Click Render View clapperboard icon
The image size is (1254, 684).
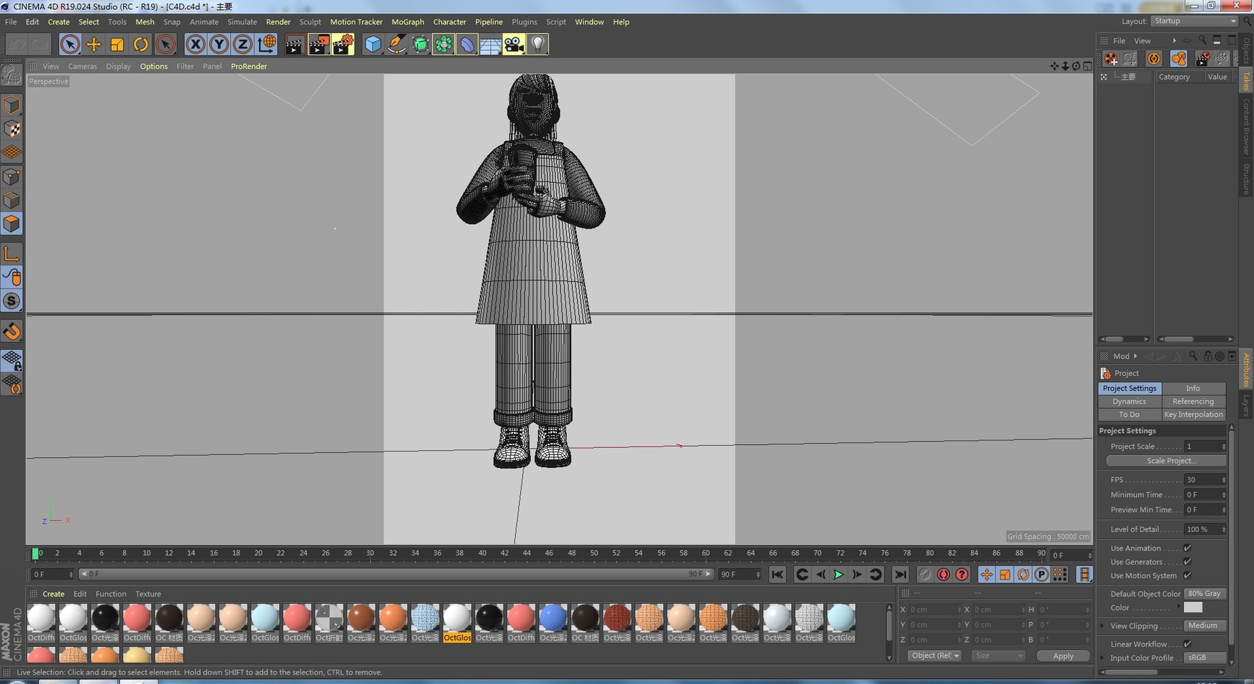click(295, 44)
